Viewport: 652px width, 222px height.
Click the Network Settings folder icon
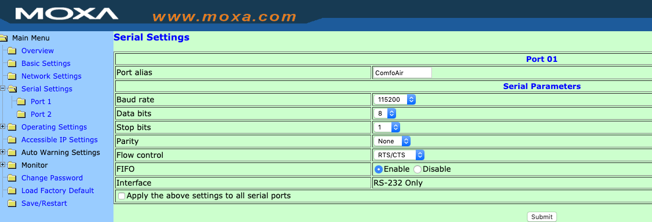tap(12, 76)
